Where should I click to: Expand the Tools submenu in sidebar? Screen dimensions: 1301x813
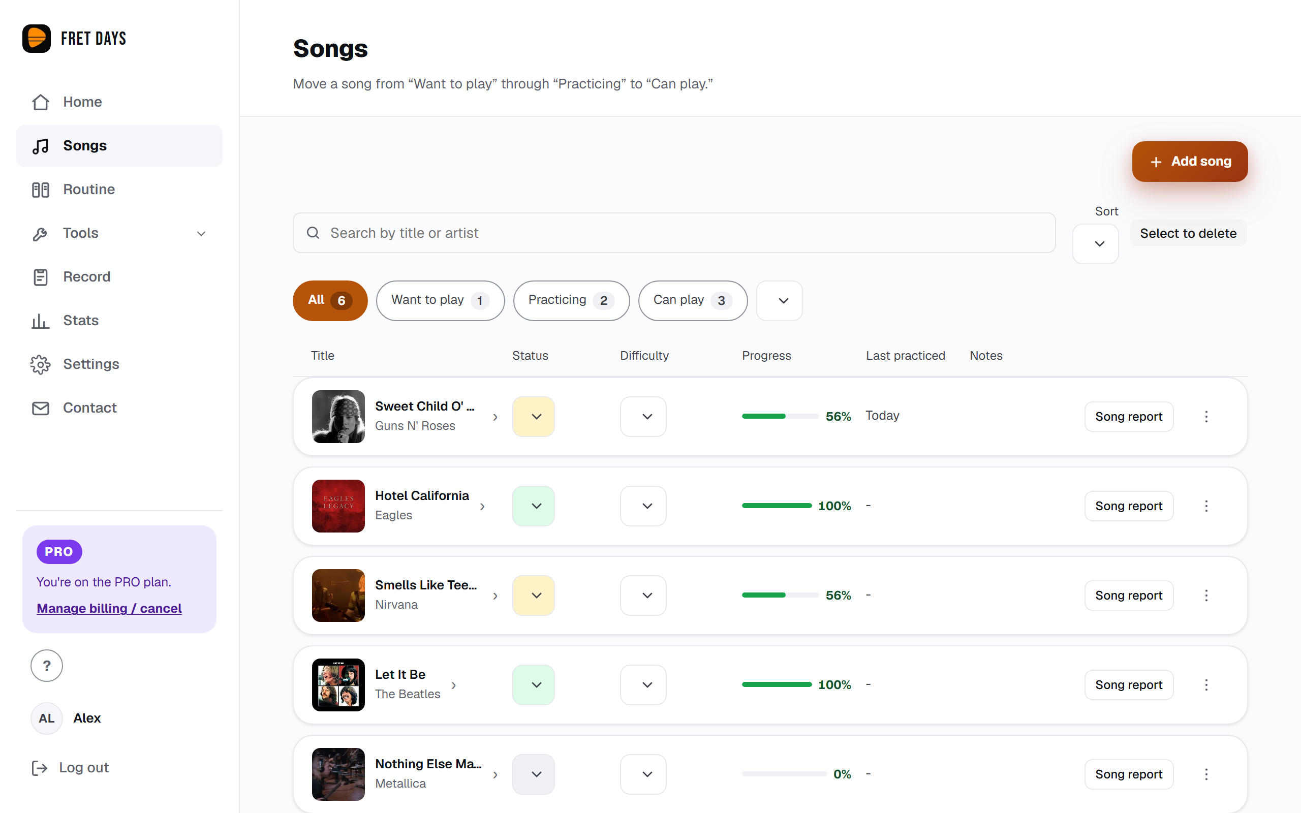tap(201, 233)
